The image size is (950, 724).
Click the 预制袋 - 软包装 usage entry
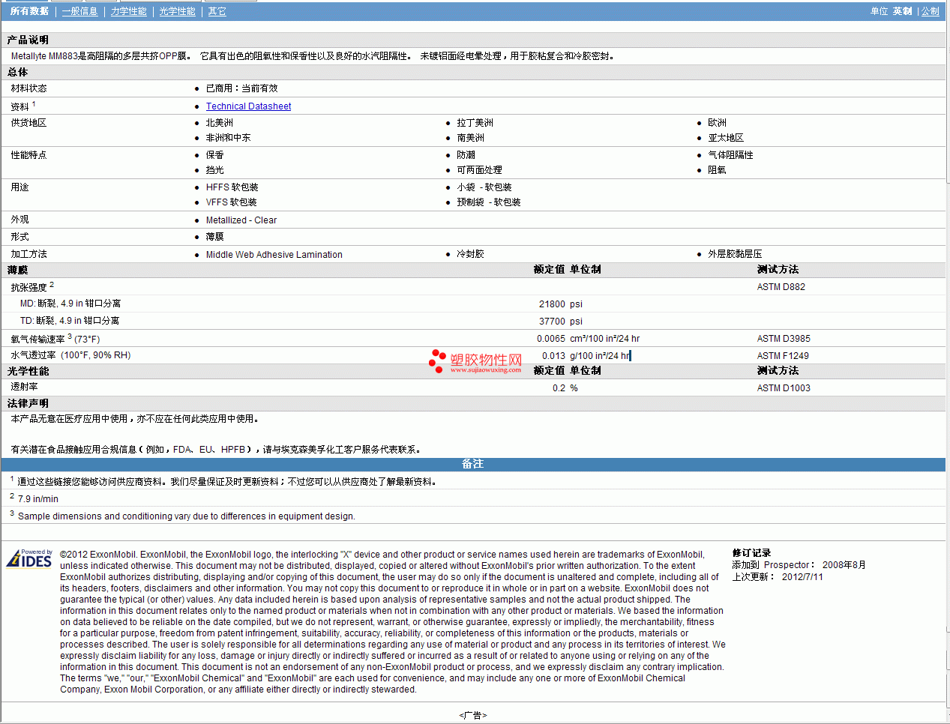(x=489, y=202)
